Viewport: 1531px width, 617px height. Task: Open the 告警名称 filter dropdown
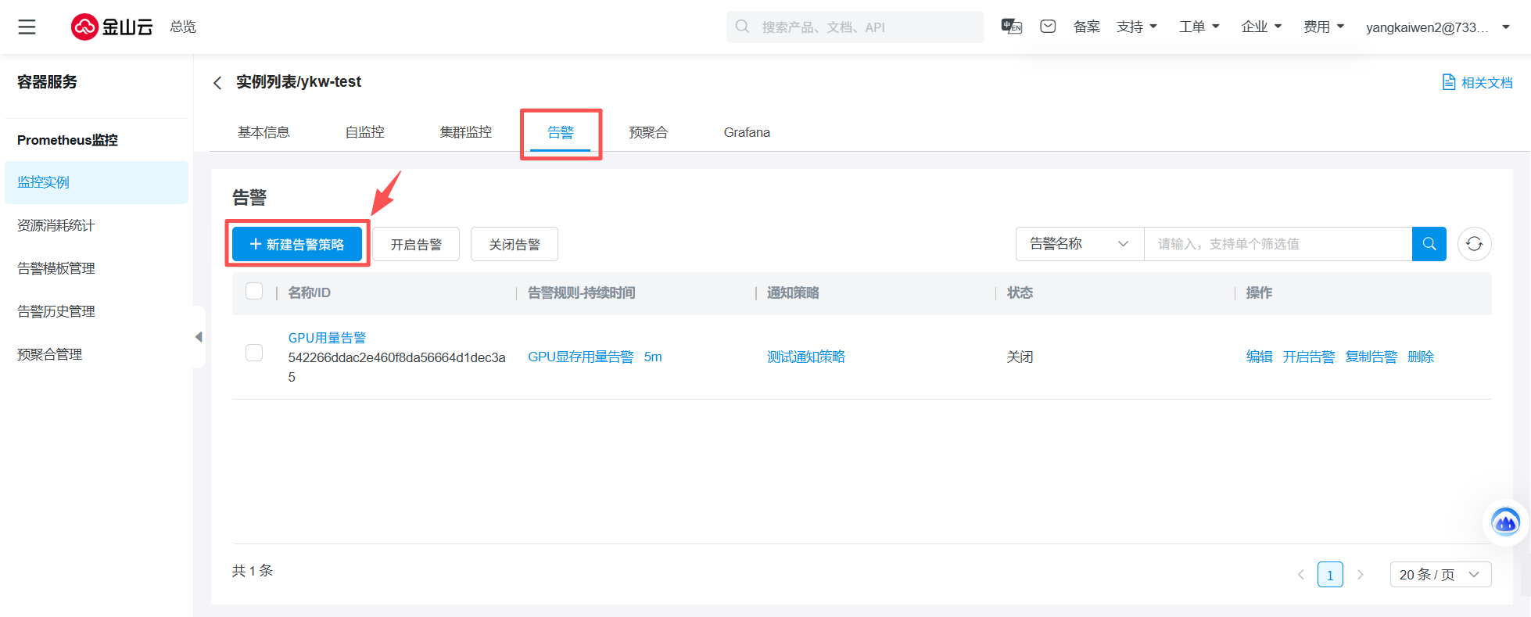(x=1079, y=244)
